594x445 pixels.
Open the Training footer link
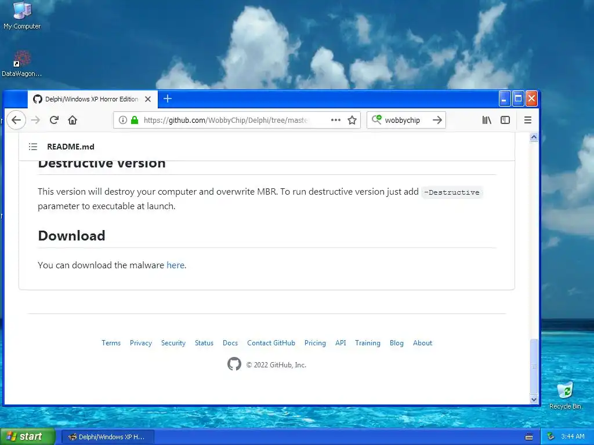coord(367,343)
